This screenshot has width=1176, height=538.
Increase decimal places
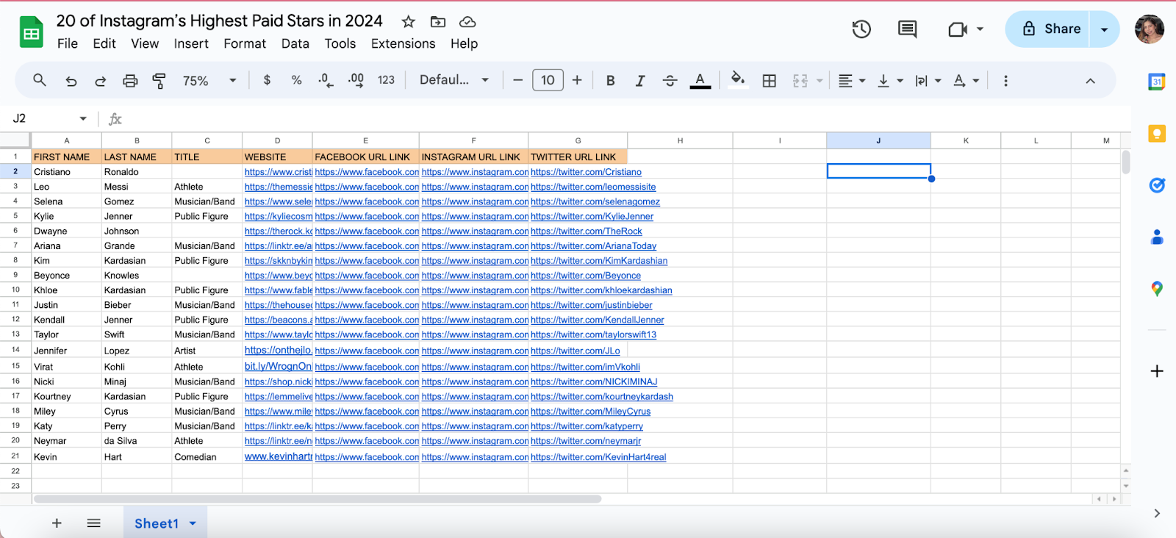tap(356, 81)
